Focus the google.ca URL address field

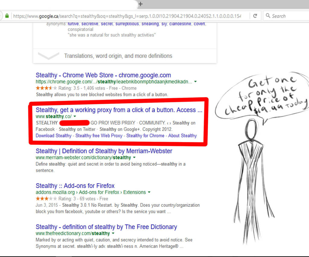(127, 16)
